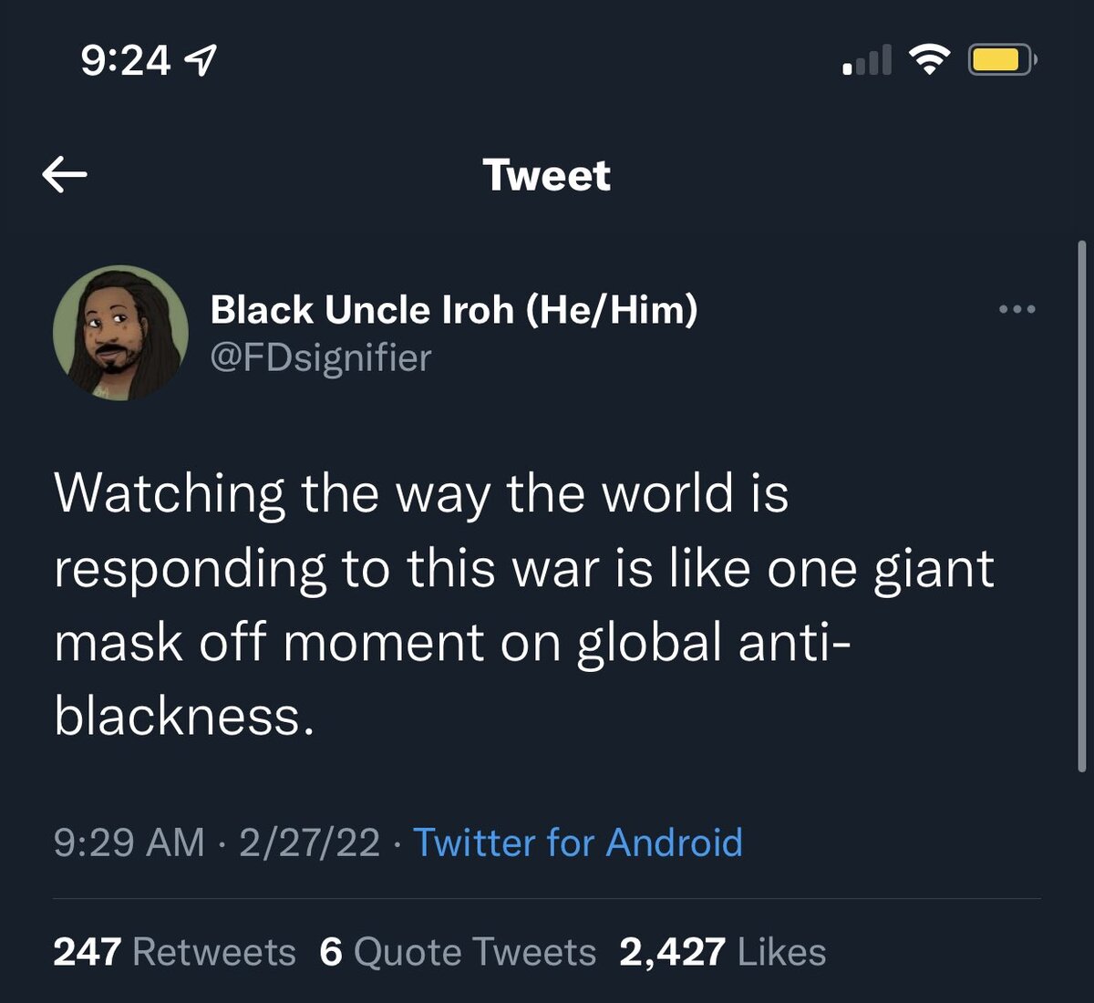
Task: Tap the 9:24 clock in status bar
Action: point(125,61)
